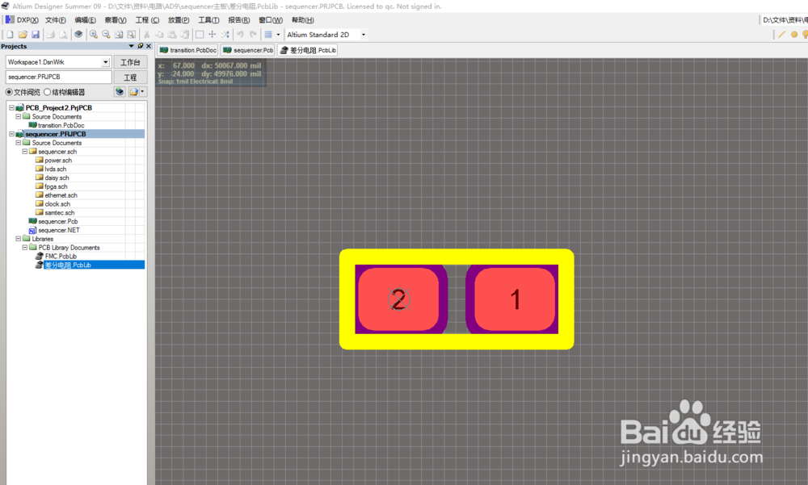Open the DXP menu

(x=22, y=20)
